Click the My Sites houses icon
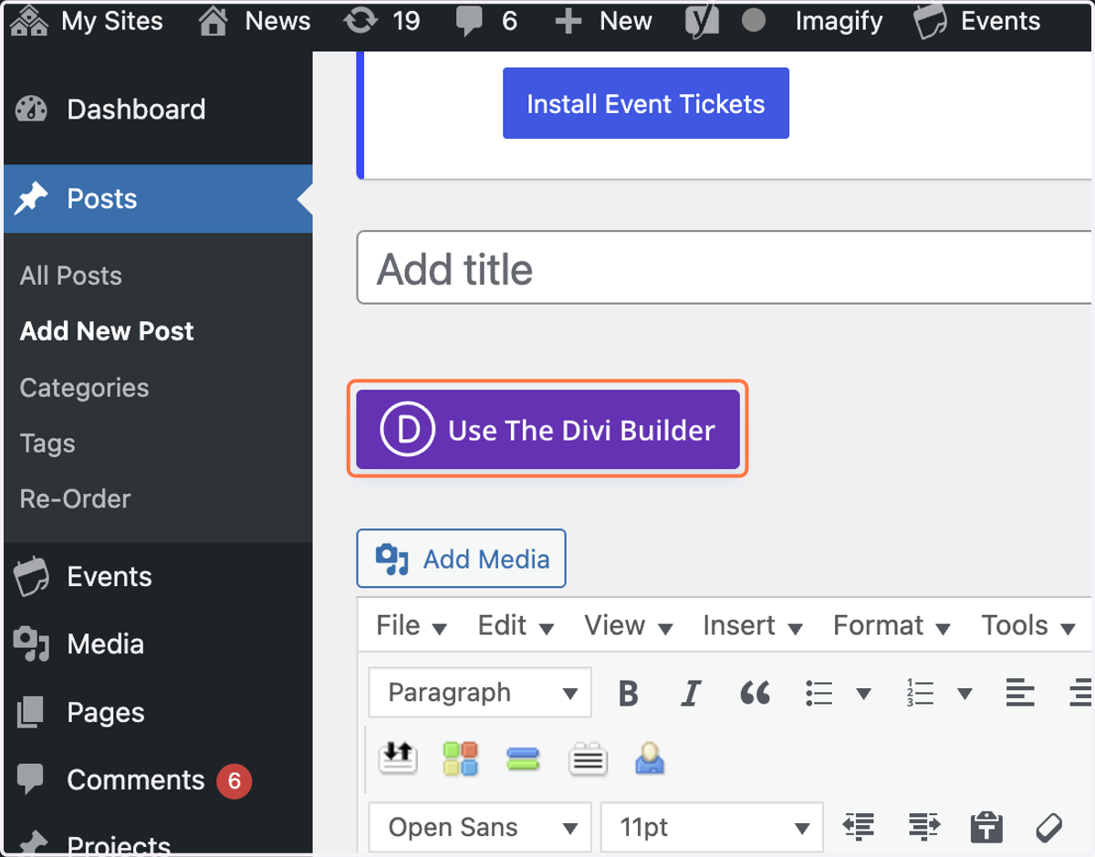This screenshot has width=1095, height=857. point(28,20)
